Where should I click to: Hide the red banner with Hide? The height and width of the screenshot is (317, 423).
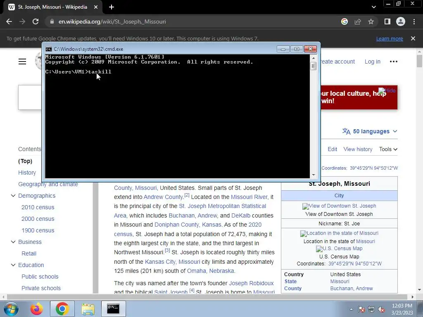point(387,90)
